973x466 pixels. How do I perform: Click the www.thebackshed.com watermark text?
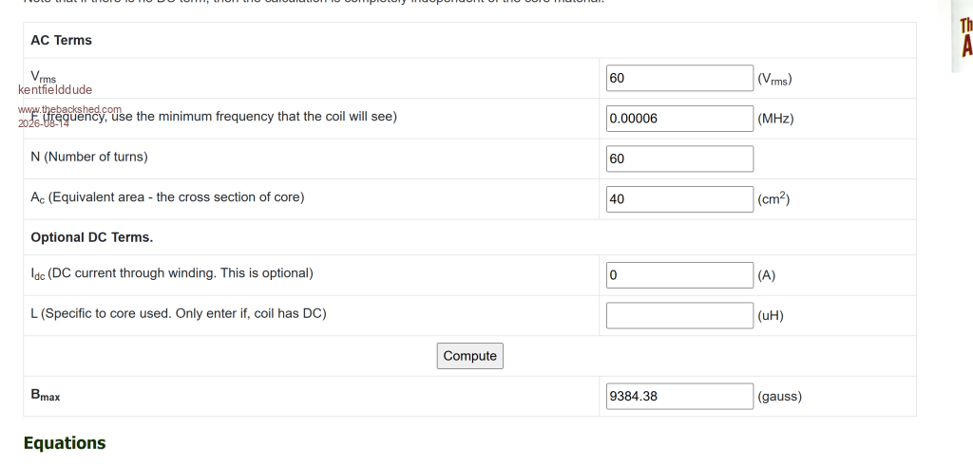(69, 109)
